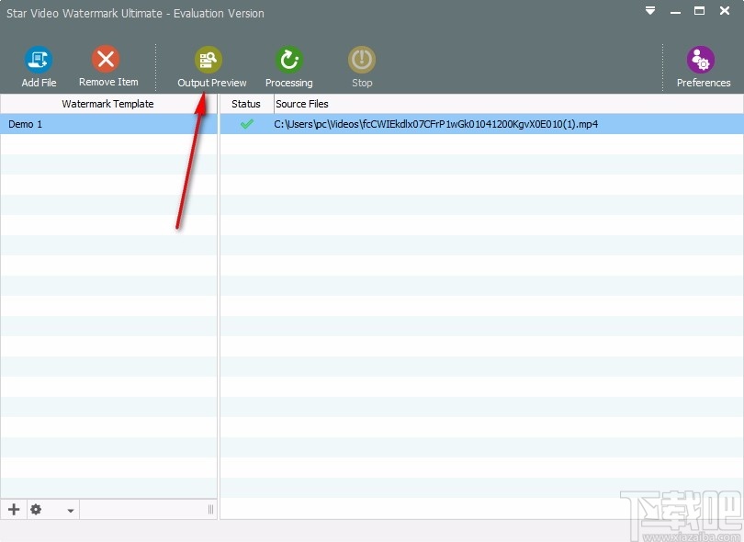Viewport: 744px width, 542px height.
Task: Add new template with plus icon
Action: [x=14, y=509]
